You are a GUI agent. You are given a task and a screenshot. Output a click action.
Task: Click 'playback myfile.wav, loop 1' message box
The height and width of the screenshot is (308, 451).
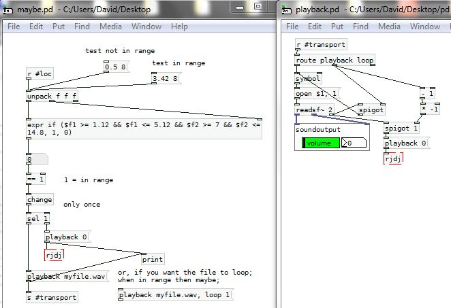click(175, 294)
